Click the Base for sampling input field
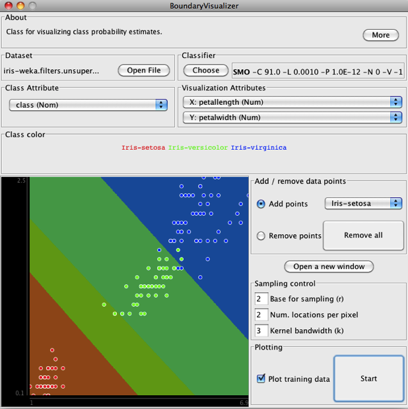The image size is (408, 409). pyautogui.click(x=260, y=299)
